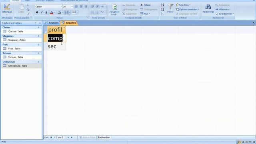Image resolution: width=256 pixels, height=144 pixels.
Task: Open the Atteindre go-to dropdown
Action: 223,10
